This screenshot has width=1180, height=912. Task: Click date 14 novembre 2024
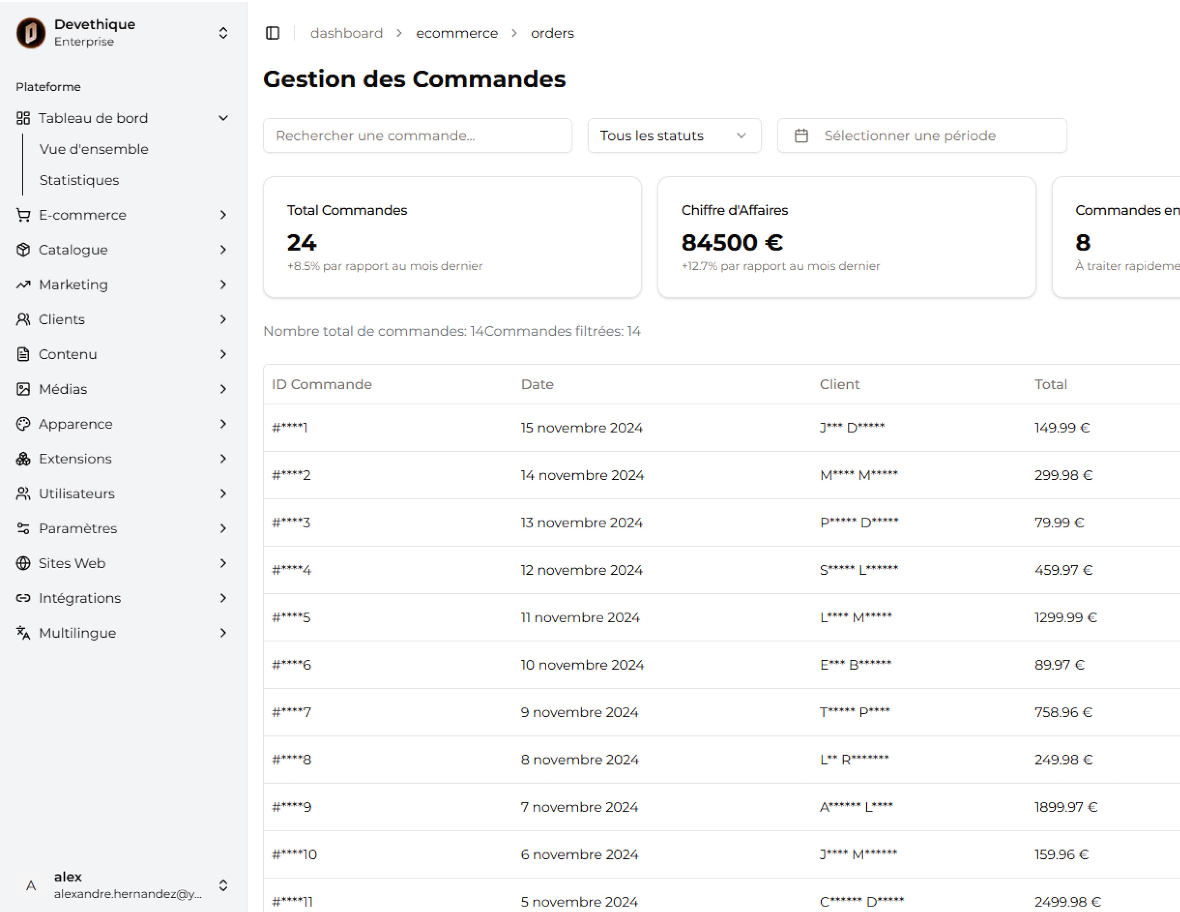coord(582,475)
